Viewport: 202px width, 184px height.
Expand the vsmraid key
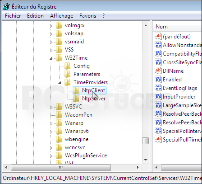[x=51, y=42]
